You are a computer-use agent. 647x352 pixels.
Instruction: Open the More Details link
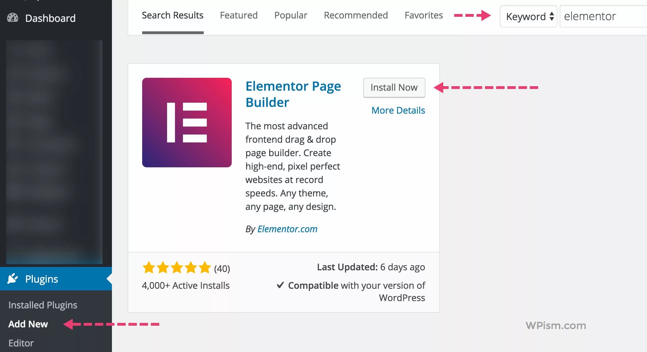coord(398,110)
